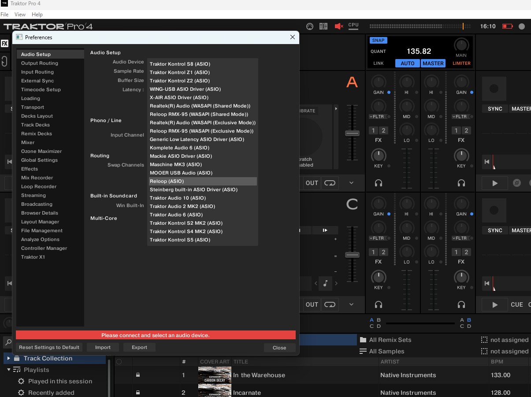This screenshot has height=397, width=531.
Task: Expand deck C advanced panel chevron
Action: [352, 304]
